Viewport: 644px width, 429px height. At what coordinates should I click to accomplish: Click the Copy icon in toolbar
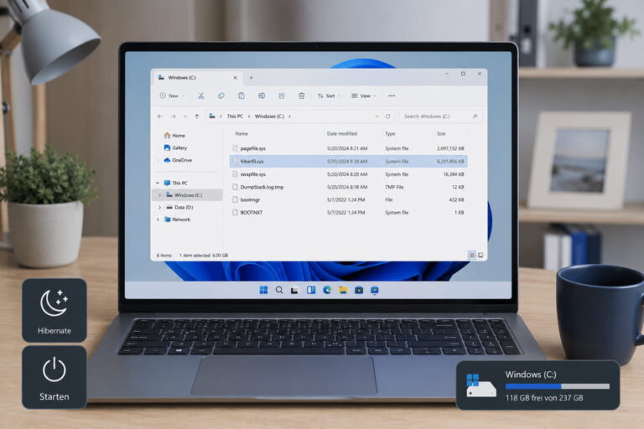click(x=221, y=96)
